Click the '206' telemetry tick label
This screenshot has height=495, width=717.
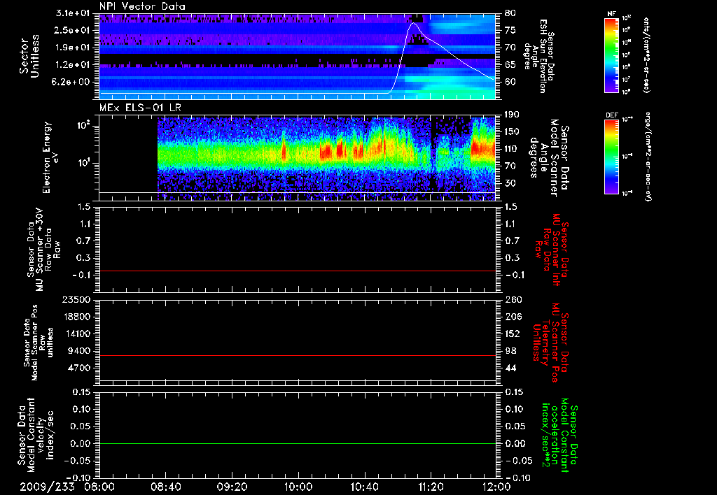click(513, 317)
